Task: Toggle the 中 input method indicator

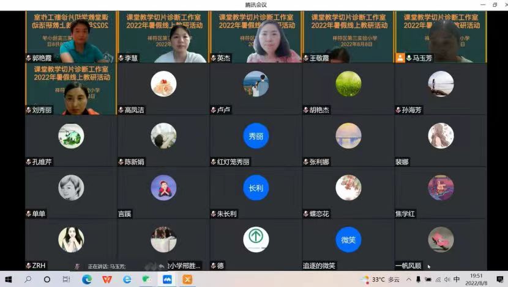Action: [457, 279]
